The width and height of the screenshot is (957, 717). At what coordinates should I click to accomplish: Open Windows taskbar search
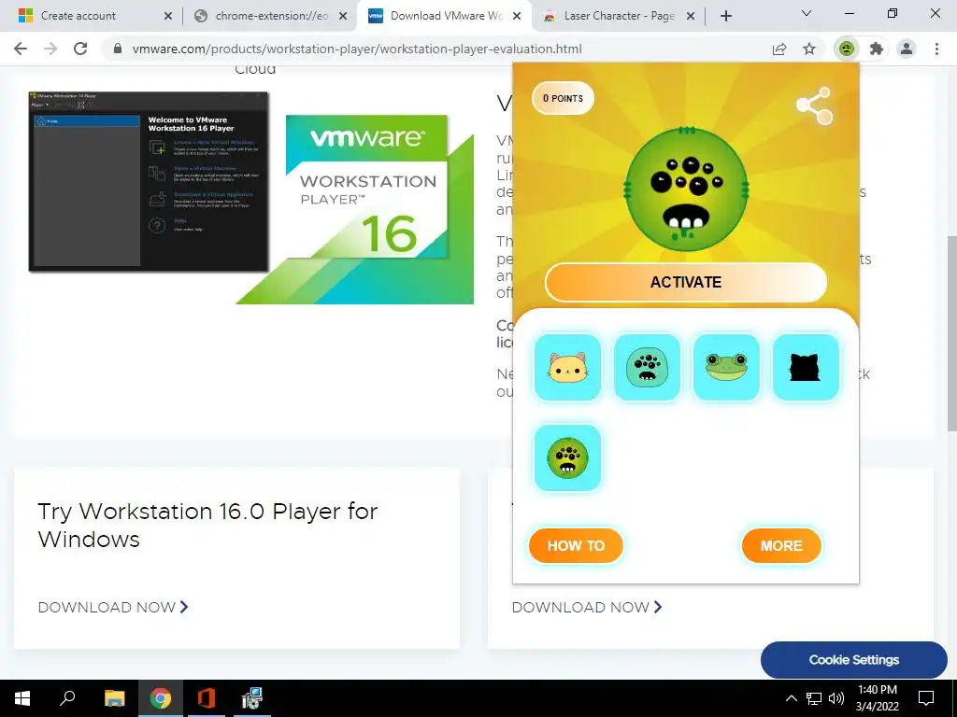pos(67,698)
